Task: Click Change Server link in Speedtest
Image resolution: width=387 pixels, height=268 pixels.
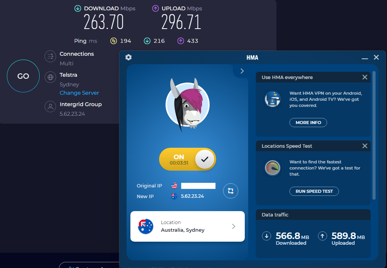Action: [79, 93]
